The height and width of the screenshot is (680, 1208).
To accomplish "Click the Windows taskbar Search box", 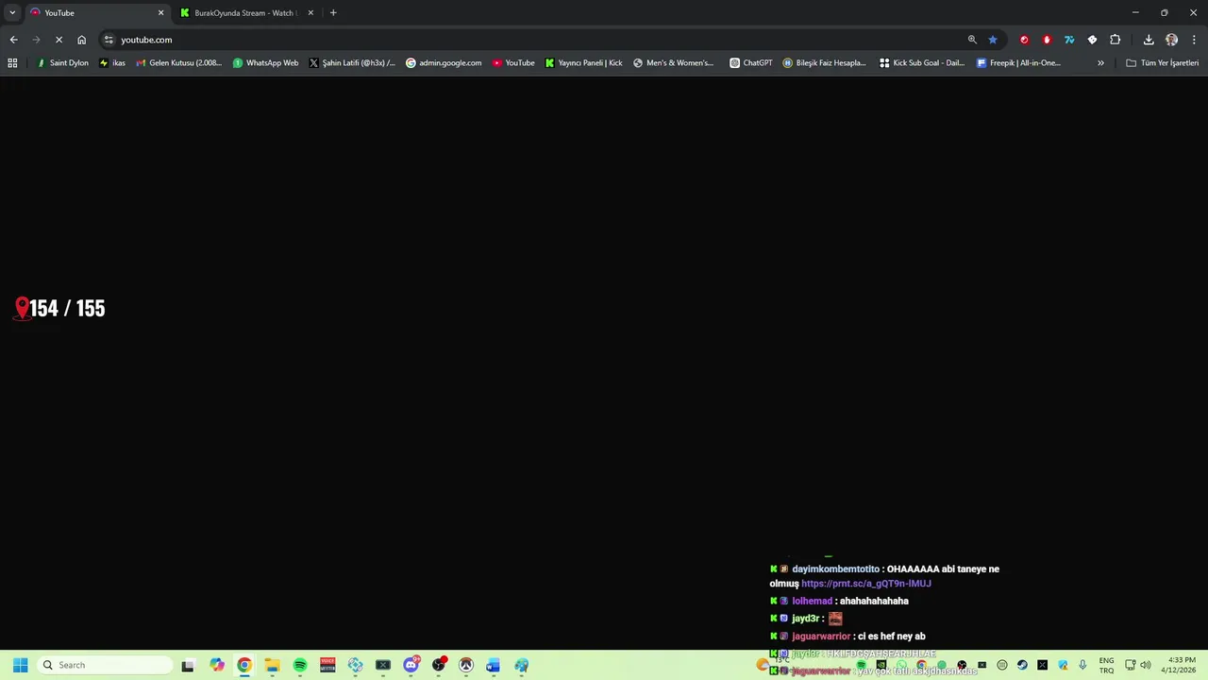I will [104, 665].
